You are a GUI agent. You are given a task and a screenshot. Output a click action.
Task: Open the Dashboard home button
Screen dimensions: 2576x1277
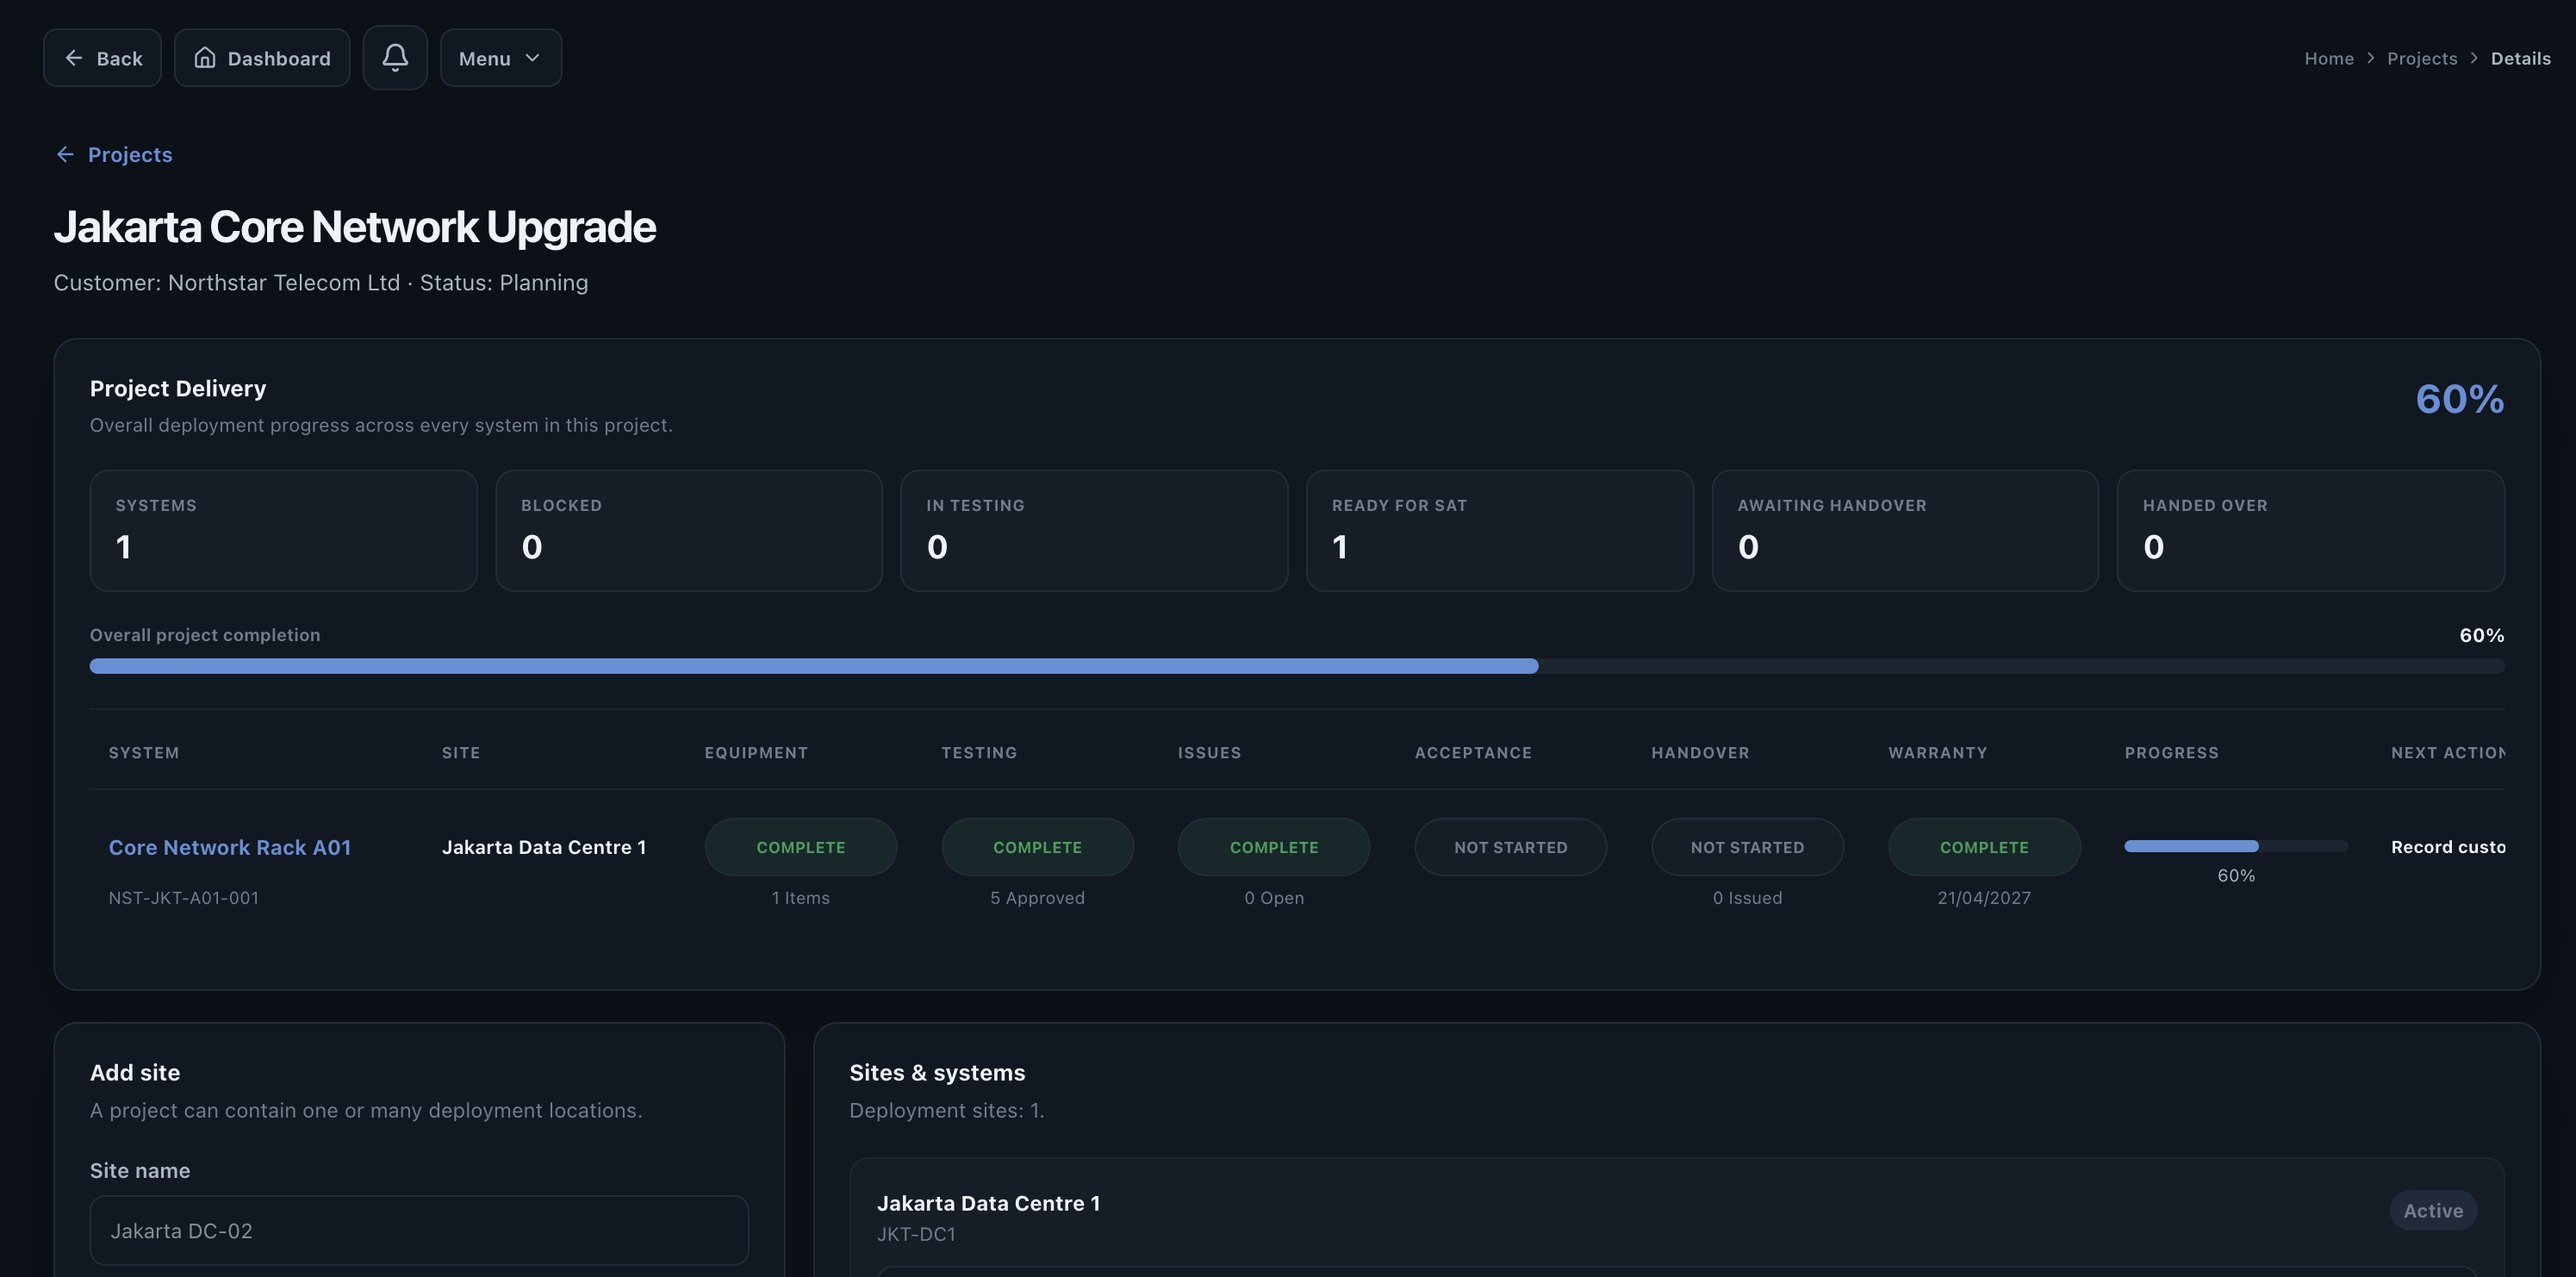click(262, 58)
